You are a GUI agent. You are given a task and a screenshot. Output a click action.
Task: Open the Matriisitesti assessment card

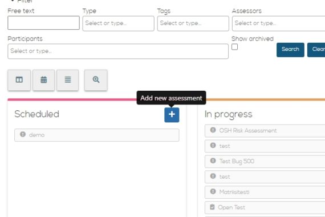point(265,192)
